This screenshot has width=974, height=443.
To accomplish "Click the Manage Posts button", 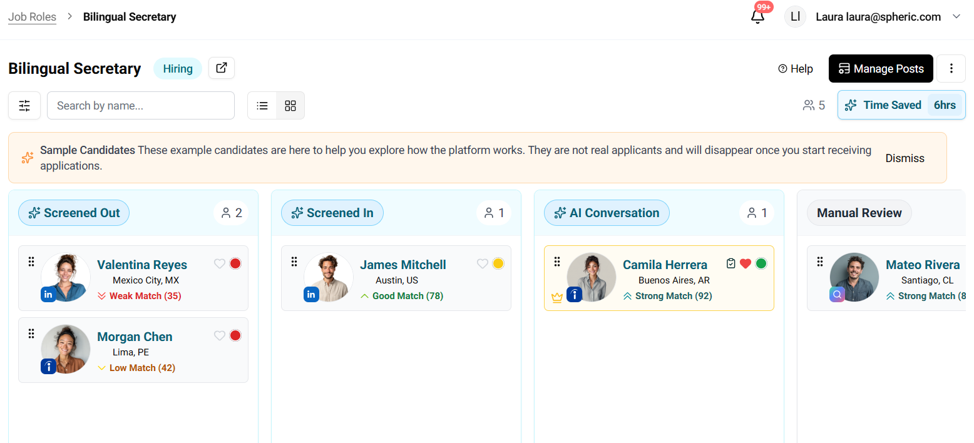I will point(880,69).
